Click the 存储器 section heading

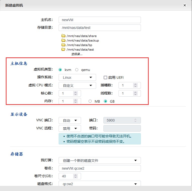[17, 154]
